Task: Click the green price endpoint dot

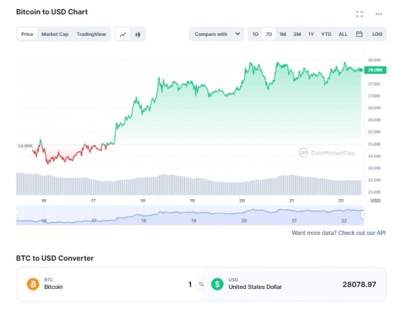Action: [x=361, y=70]
